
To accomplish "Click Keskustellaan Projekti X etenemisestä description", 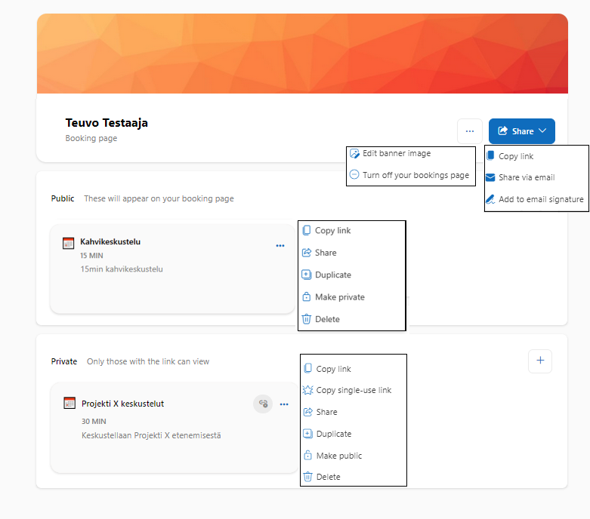I will pyautogui.click(x=151, y=435).
